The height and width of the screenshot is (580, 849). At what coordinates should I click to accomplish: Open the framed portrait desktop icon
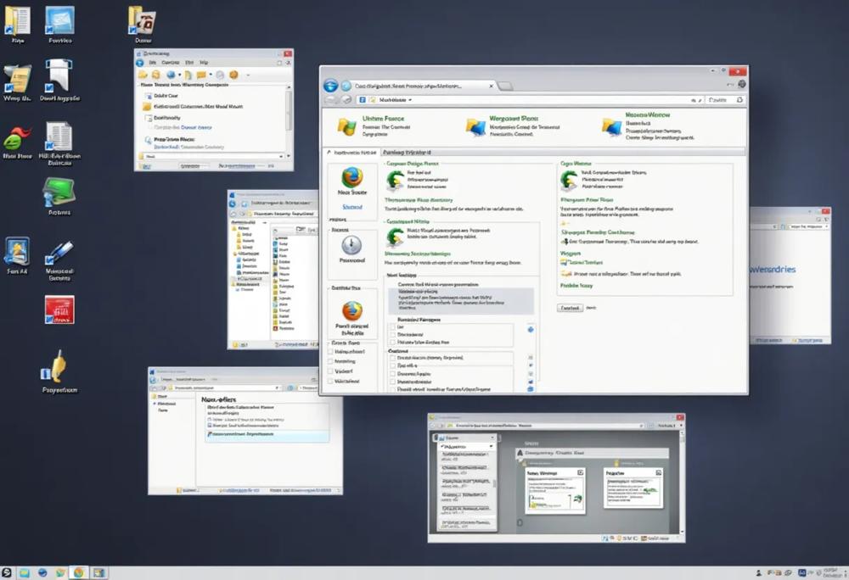[17, 251]
